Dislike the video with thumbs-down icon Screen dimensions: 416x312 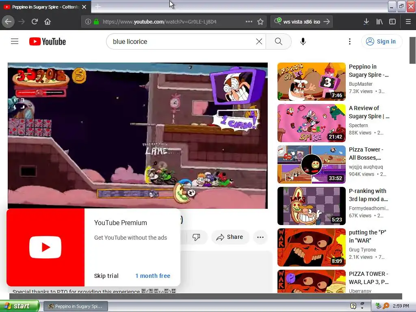click(x=196, y=237)
